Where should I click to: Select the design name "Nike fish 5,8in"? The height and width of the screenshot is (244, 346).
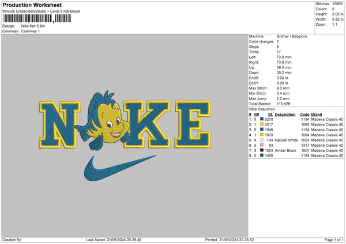click(x=33, y=26)
